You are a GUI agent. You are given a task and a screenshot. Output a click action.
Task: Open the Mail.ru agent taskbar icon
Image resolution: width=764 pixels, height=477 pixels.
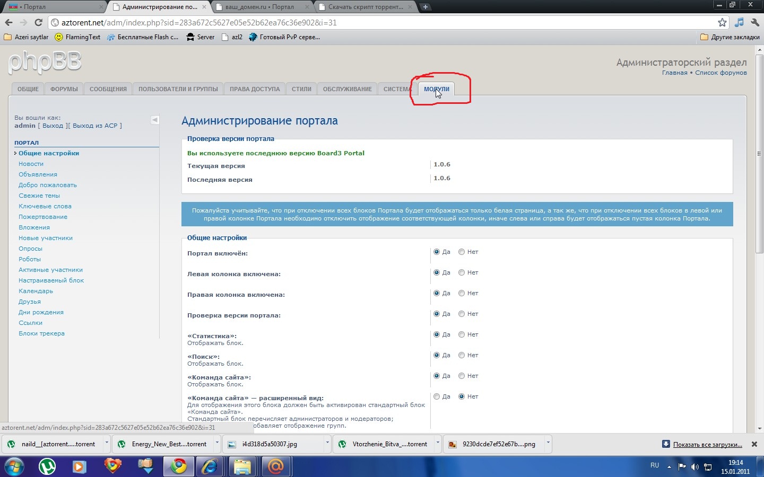click(275, 466)
